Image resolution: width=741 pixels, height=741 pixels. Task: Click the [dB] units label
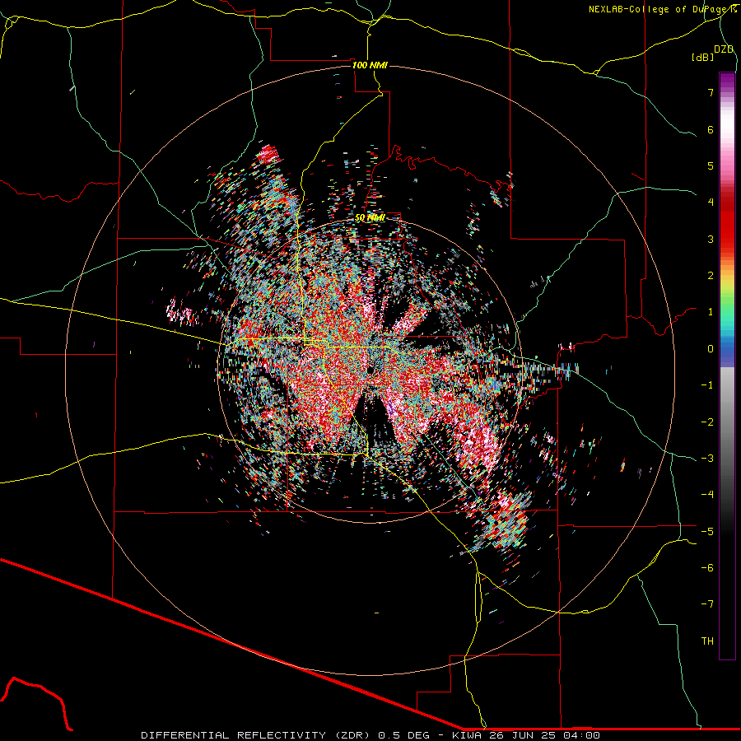point(702,58)
